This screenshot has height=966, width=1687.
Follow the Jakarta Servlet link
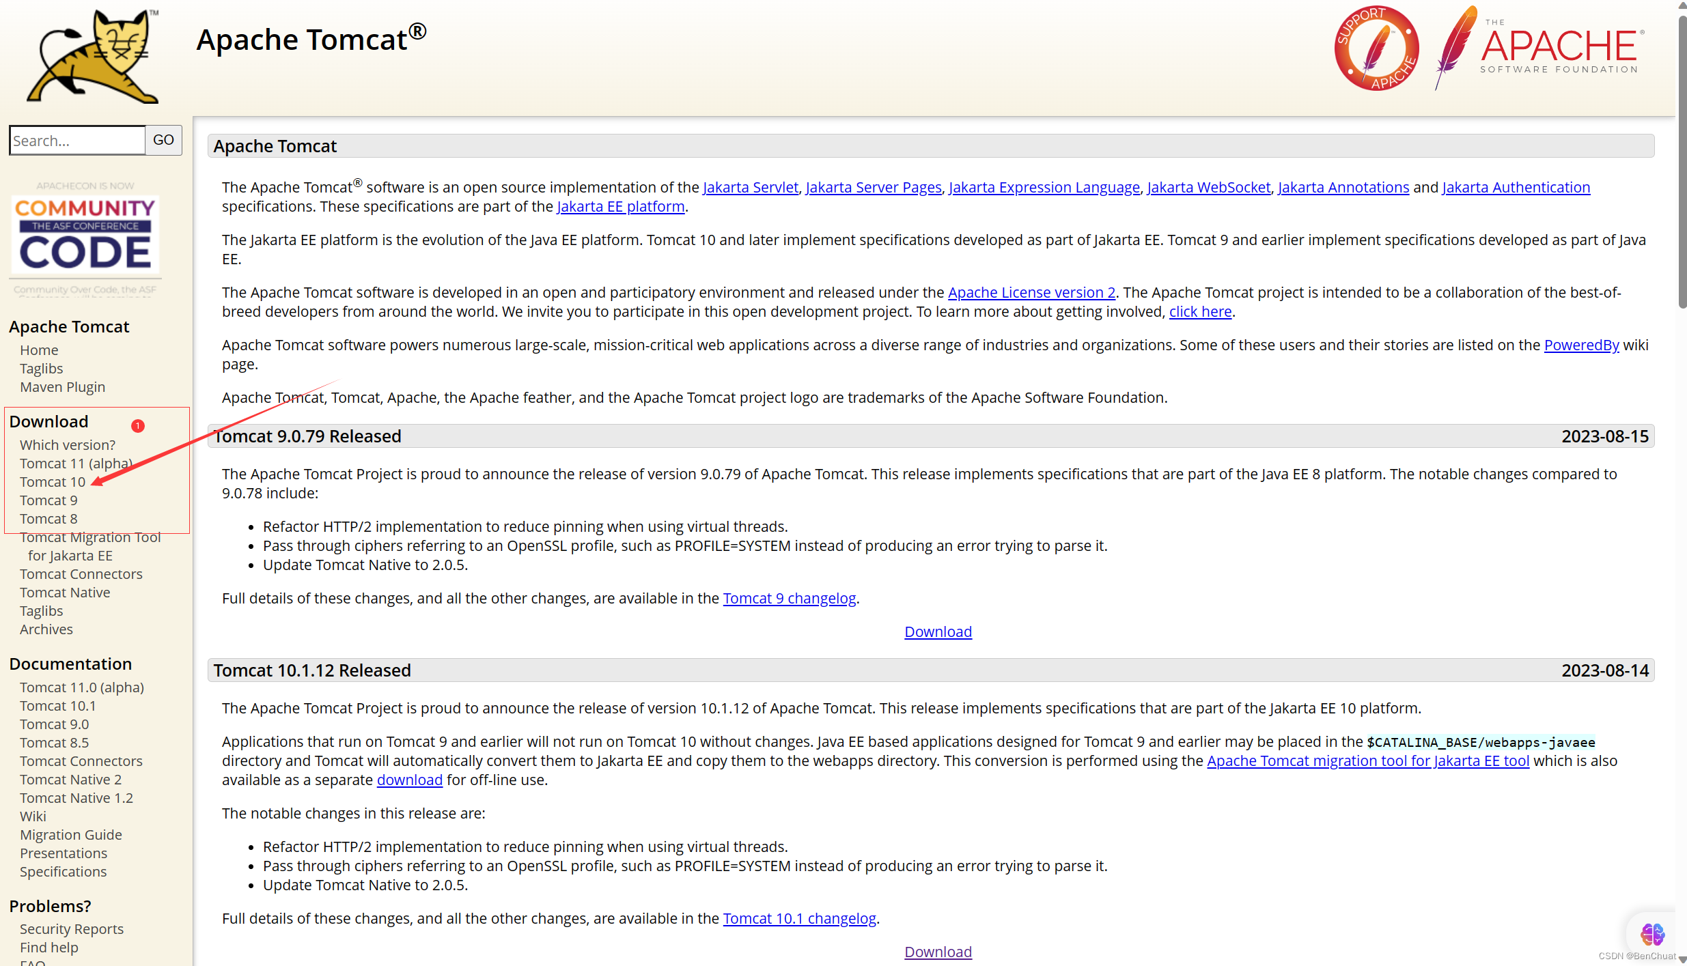point(750,187)
